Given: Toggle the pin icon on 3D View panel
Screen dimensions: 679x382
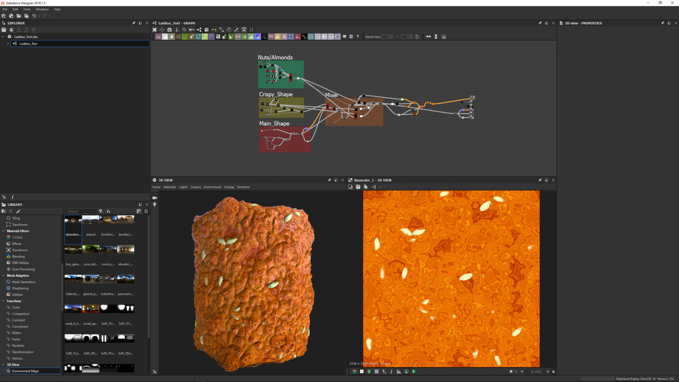Looking at the screenshot, I should click(329, 180).
